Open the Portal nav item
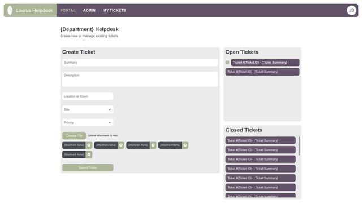 (x=68, y=10)
